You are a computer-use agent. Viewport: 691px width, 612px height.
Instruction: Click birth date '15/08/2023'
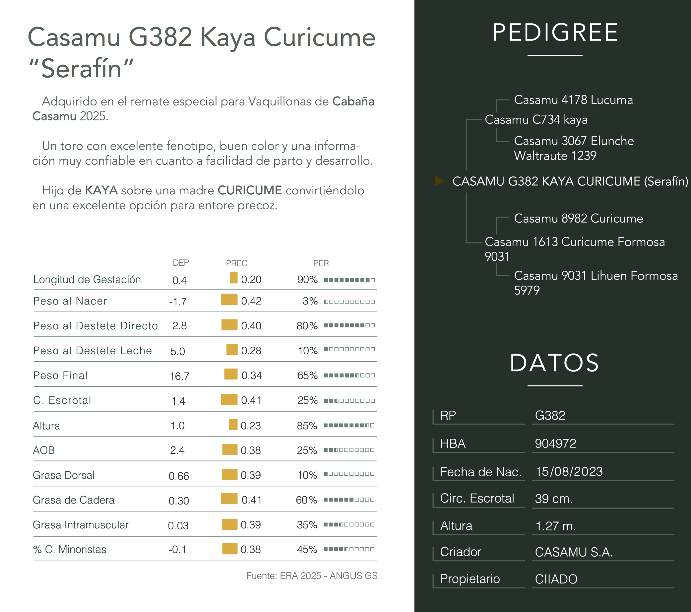569,472
